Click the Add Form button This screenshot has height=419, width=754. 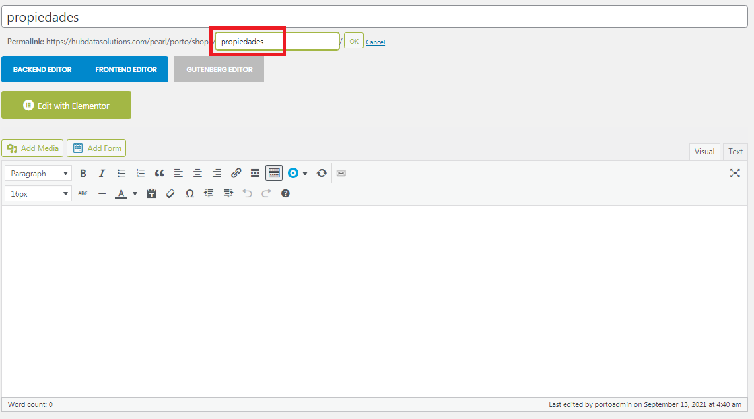(96, 148)
